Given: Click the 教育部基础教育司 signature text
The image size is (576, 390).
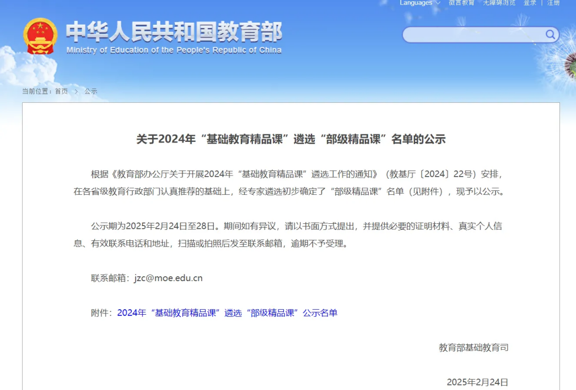Looking at the screenshot, I should (473, 347).
